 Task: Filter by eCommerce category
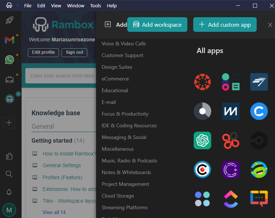115,79
